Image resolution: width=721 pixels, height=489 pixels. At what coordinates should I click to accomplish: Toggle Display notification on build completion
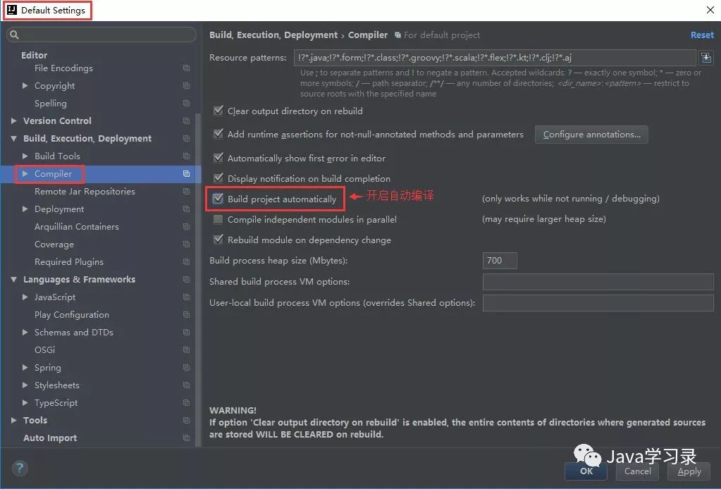pos(218,178)
